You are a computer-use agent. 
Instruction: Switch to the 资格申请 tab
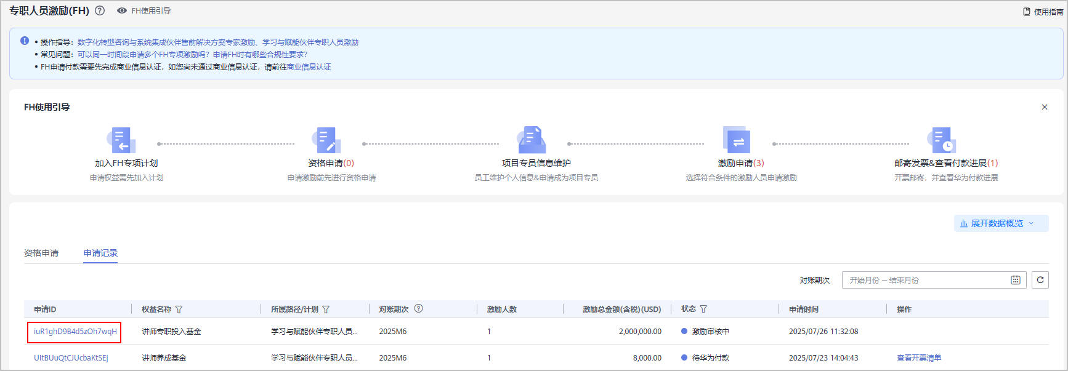coord(41,253)
